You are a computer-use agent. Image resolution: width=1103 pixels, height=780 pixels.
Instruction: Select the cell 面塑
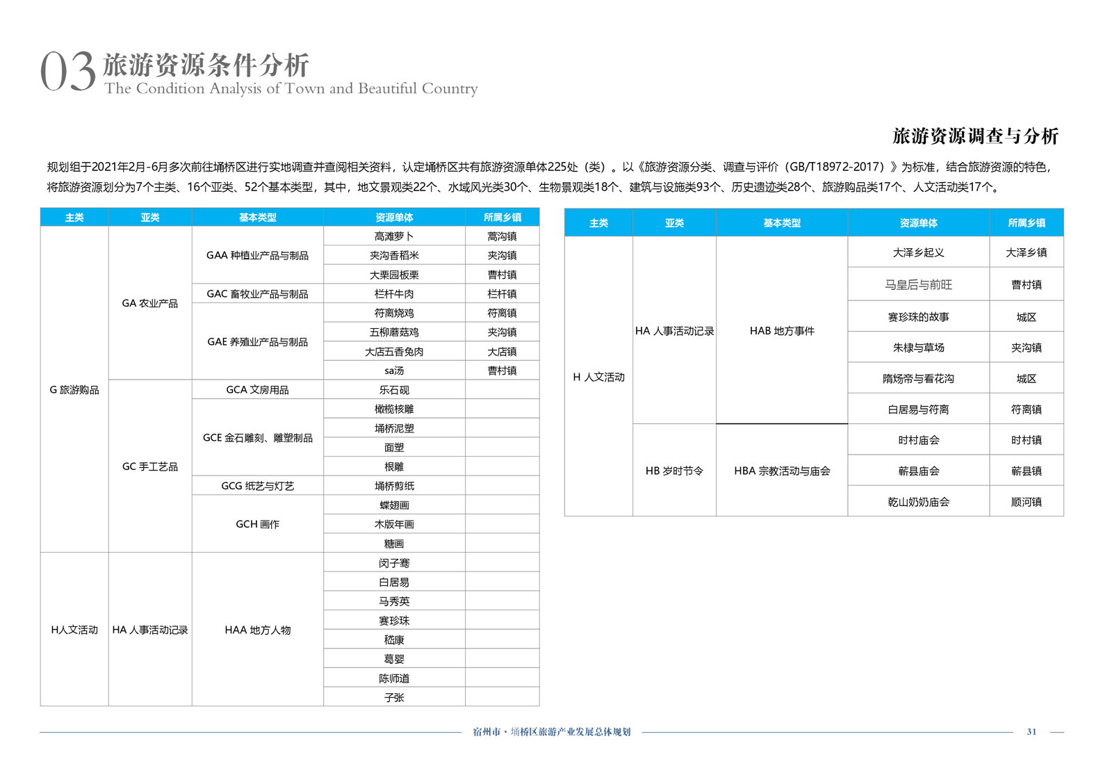coord(394,448)
